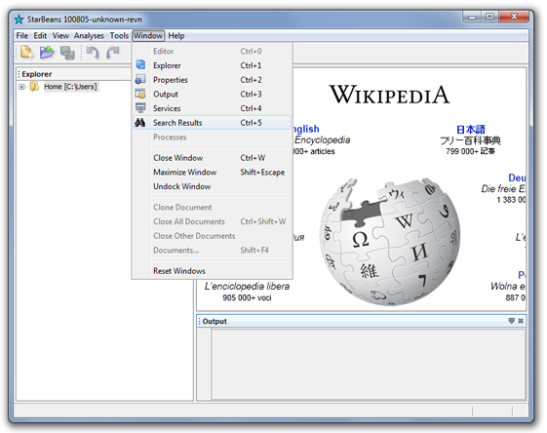Click the Explorer icon in Window menu

(x=140, y=65)
